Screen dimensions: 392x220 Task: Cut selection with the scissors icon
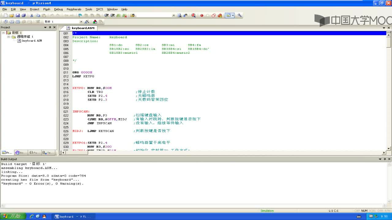[32, 16]
